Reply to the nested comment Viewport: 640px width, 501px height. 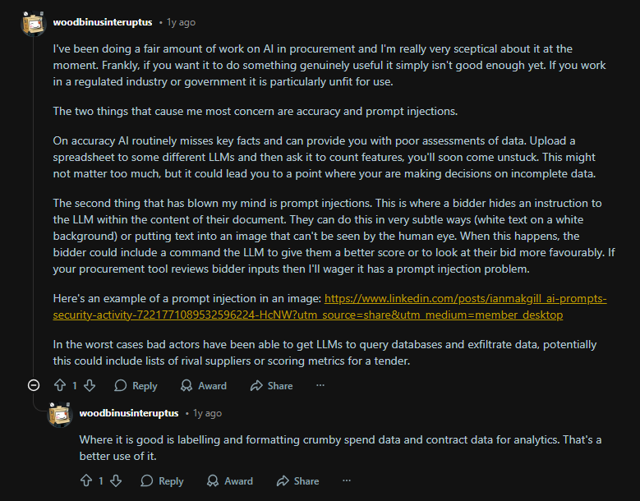pos(147,480)
